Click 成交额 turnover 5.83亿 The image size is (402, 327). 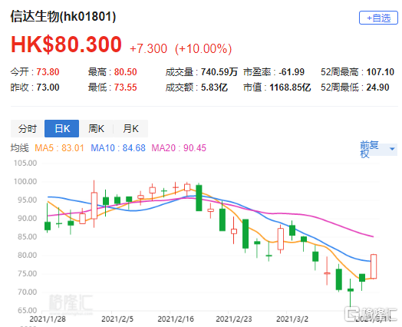(x=214, y=88)
